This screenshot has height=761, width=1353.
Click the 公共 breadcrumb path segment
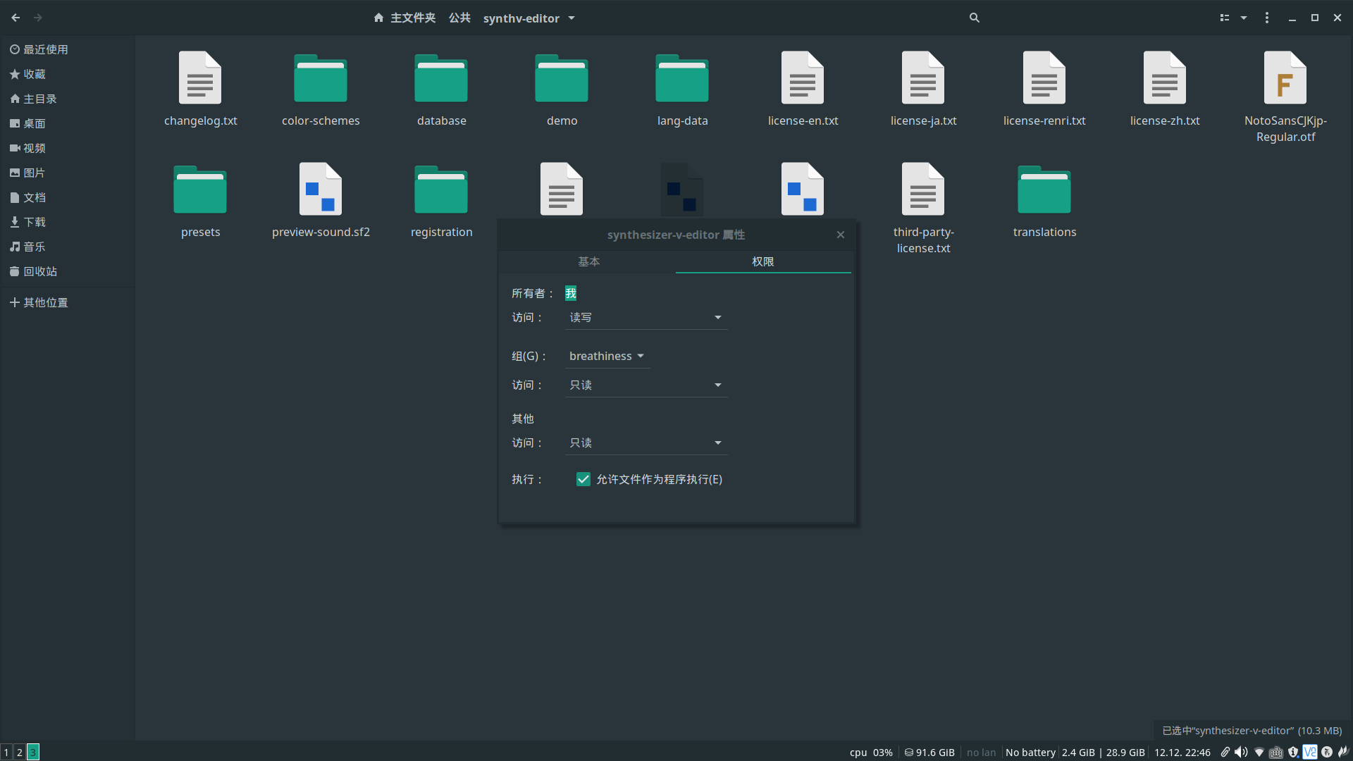tap(459, 18)
